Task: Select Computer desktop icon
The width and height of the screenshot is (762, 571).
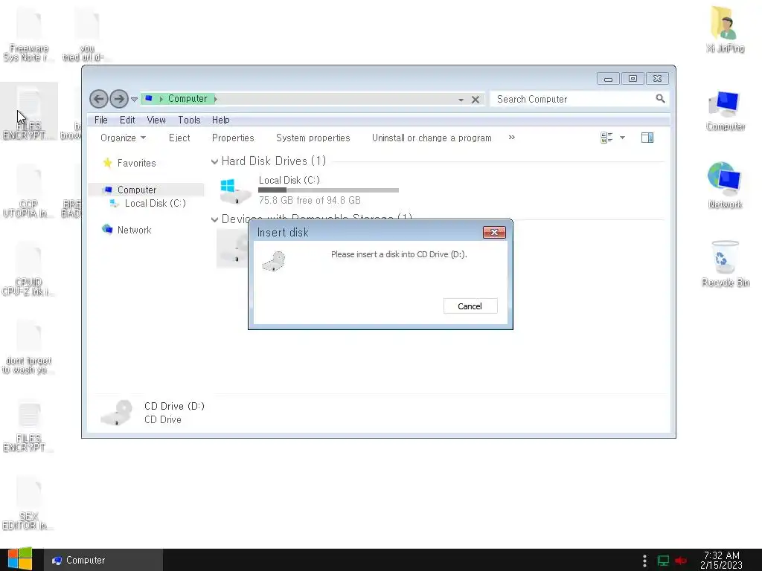Action: pyautogui.click(x=725, y=111)
